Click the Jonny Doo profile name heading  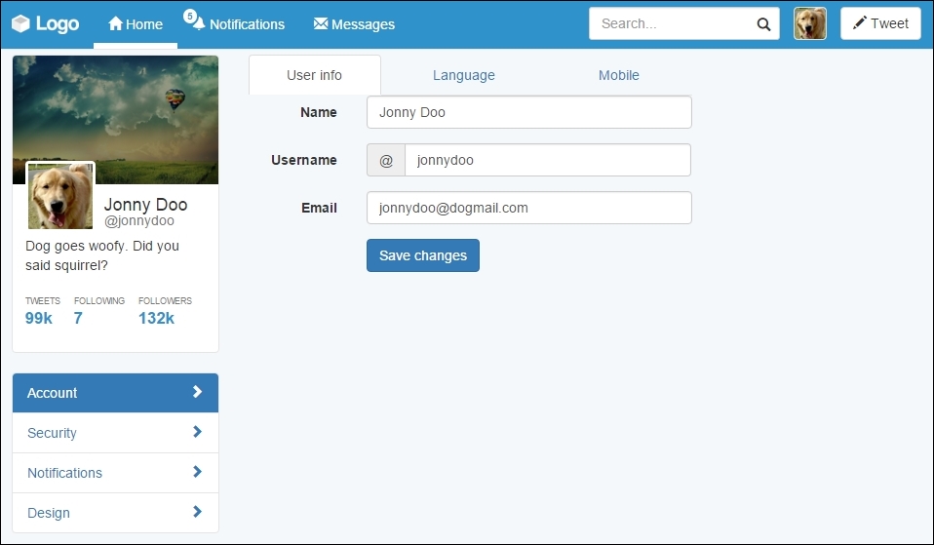coord(146,205)
